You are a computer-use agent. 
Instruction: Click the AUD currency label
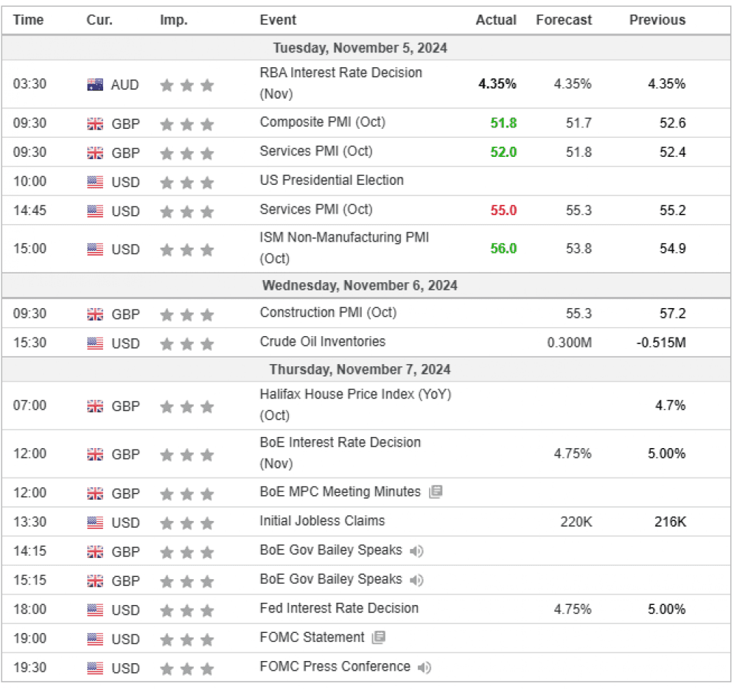(x=125, y=85)
